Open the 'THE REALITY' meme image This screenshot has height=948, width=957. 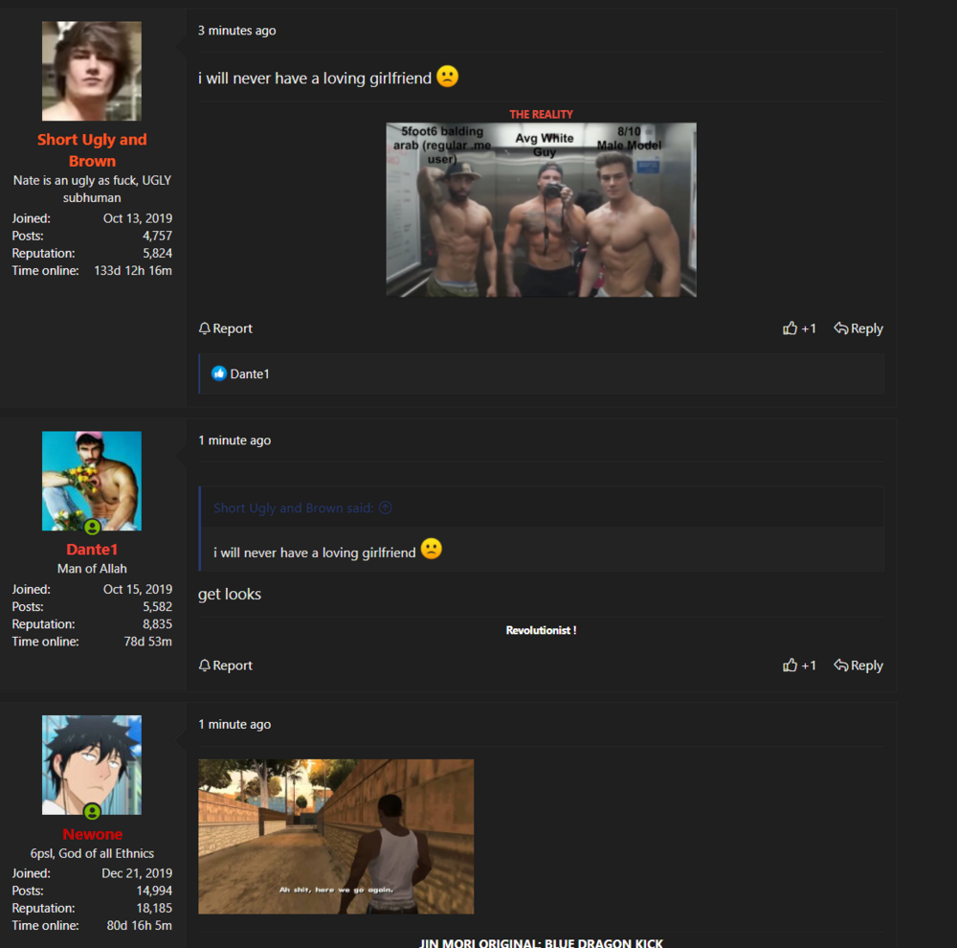click(x=541, y=209)
